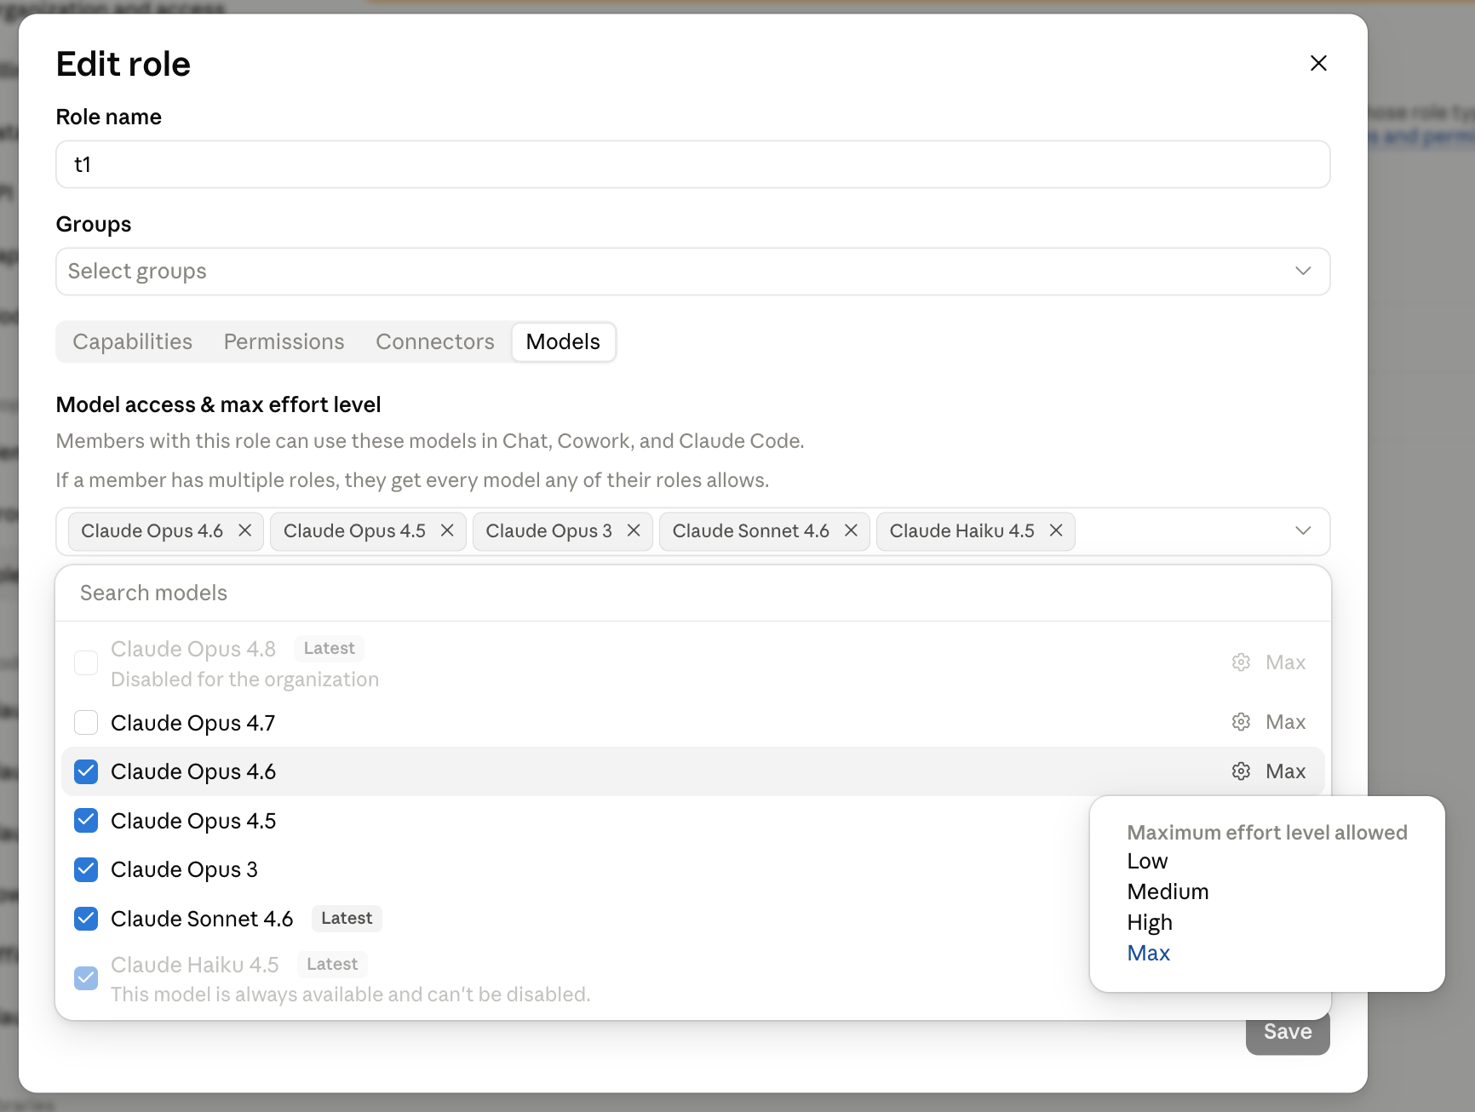The image size is (1475, 1112).
Task: Click the disabled Claude Opus 4.8 checkbox
Action: [86, 662]
